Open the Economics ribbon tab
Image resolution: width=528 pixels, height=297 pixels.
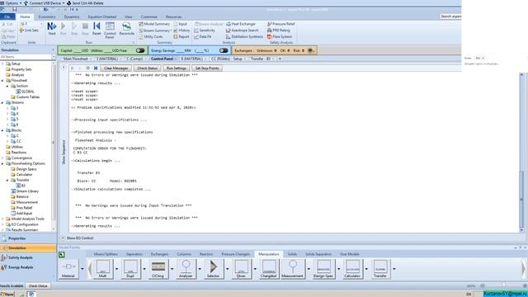[x=47, y=16]
